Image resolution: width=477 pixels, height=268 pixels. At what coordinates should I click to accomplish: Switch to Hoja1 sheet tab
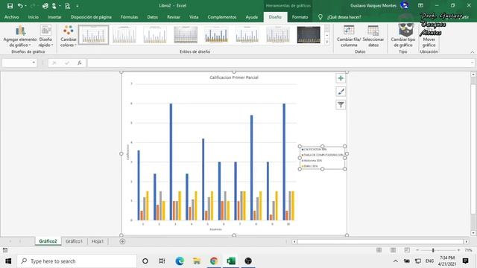click(x=98, y=241)
